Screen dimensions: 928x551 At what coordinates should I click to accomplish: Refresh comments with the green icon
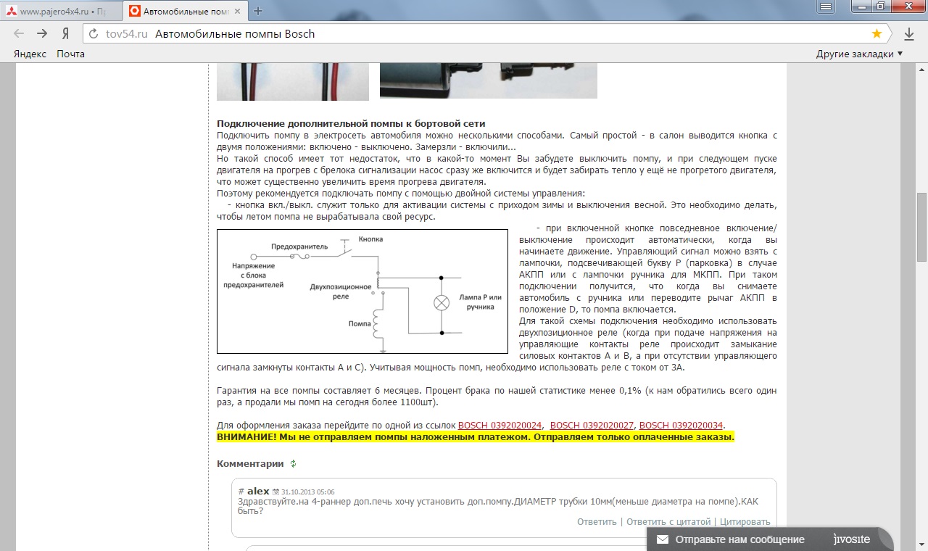click(x=294, y=464)
